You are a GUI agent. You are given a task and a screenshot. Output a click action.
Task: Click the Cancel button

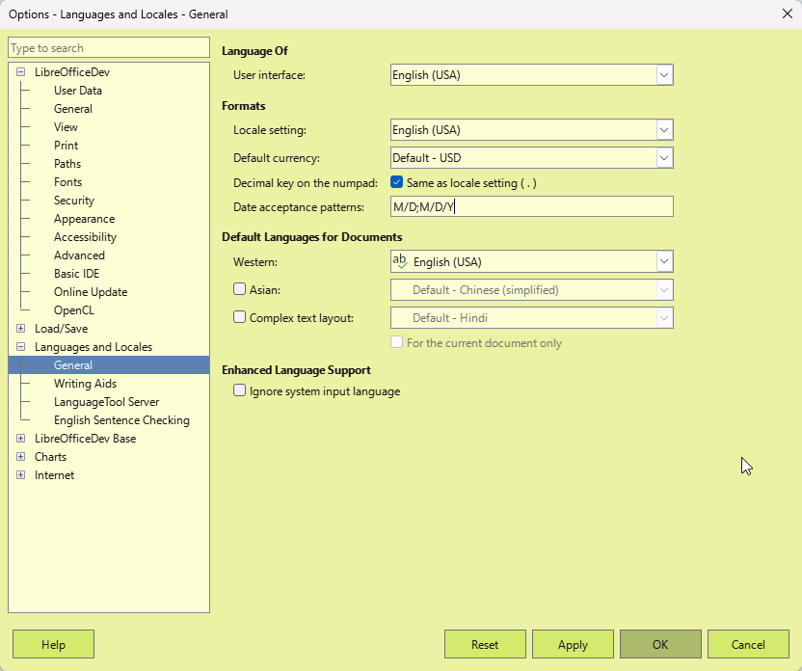click(748, 644)
